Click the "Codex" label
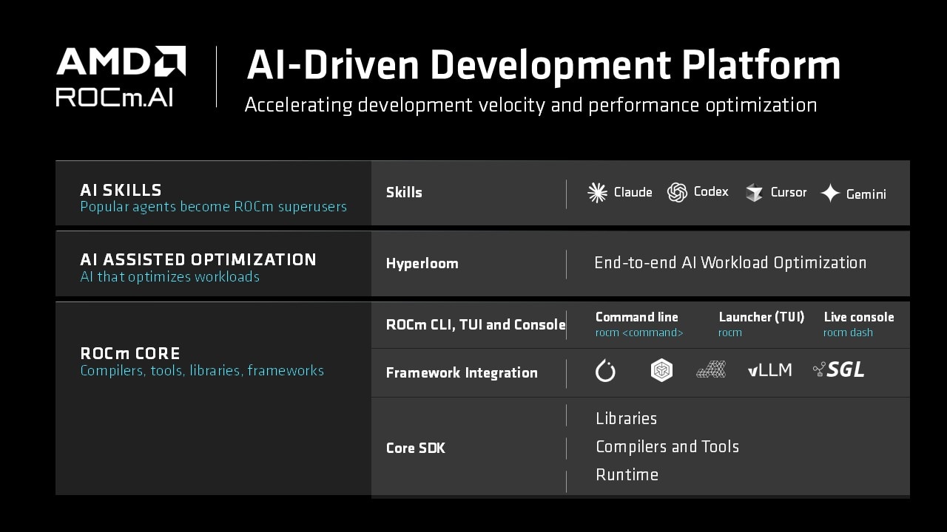The width and height of the screenshot is (947, 532). [711, 192]
